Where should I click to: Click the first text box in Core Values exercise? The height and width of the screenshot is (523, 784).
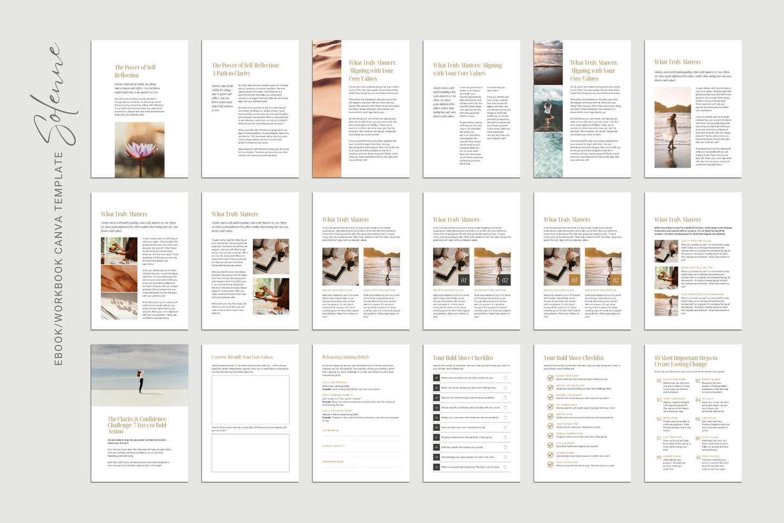(250, 399)
